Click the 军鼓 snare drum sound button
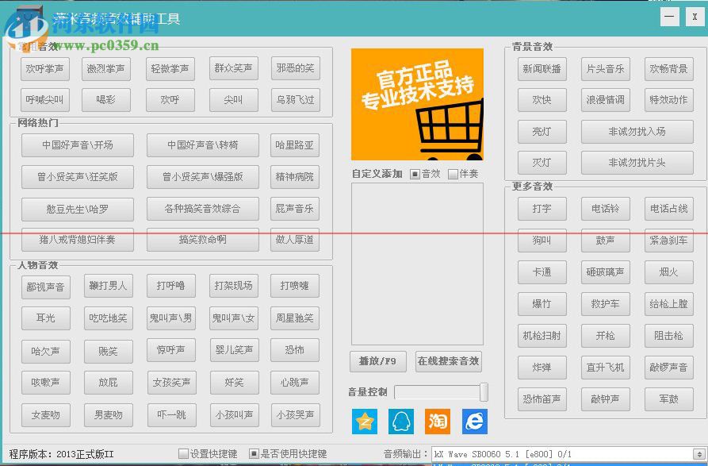Viewport: 708px width, 466px height. (668, 399)
